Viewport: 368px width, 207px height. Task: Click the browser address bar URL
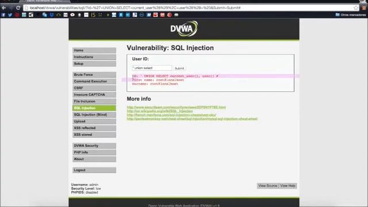[x=135, y=7]
